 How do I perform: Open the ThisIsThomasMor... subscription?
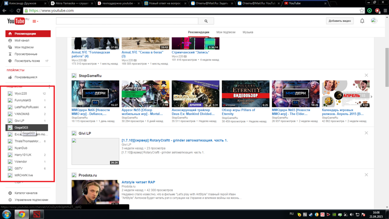tap(27, 141)
